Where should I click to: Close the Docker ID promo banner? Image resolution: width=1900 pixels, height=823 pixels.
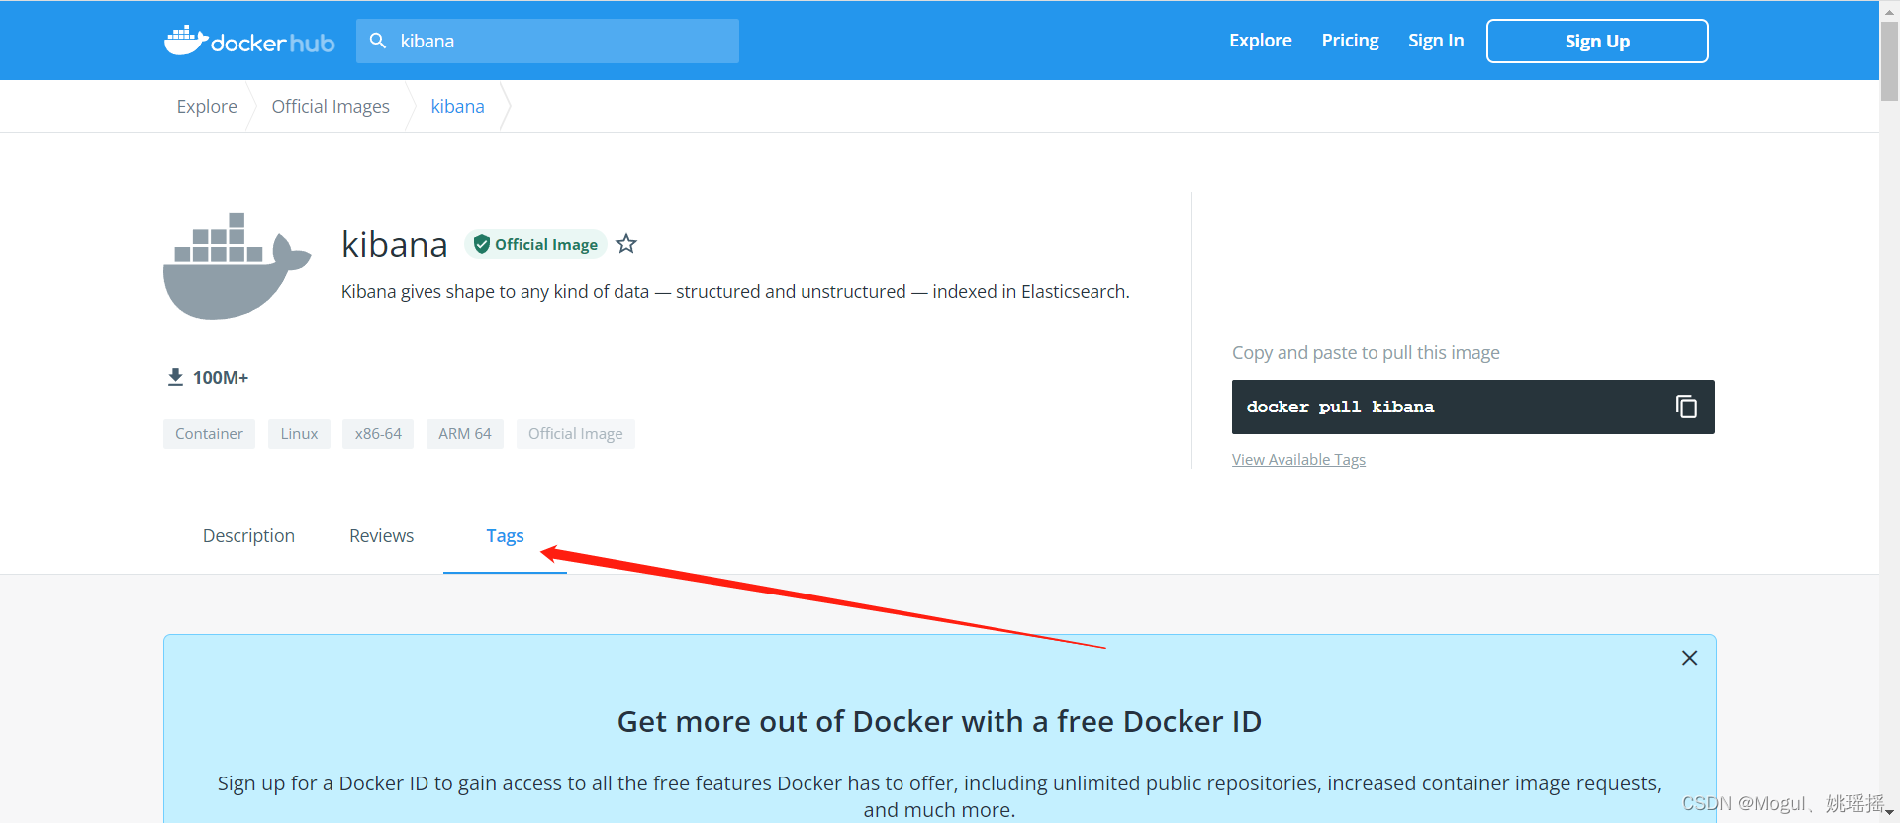[x=1689, y=658]
